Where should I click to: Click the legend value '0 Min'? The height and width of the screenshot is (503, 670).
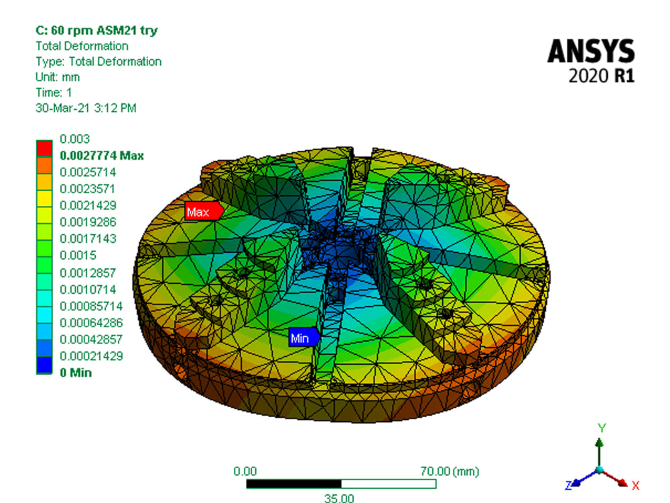point(76,372)
